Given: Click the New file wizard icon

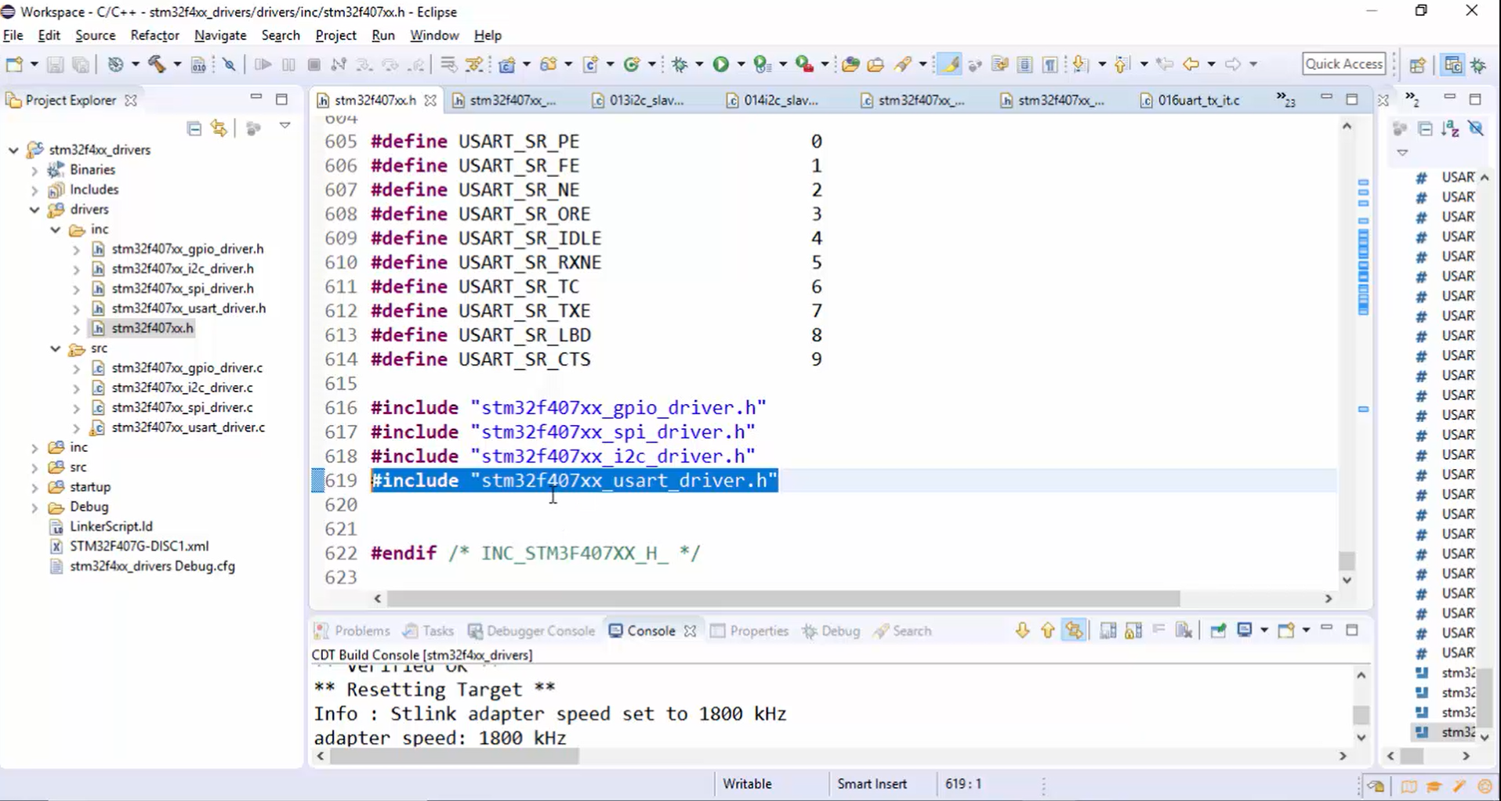Looking at the screenshot, I should tap(14, 64).
